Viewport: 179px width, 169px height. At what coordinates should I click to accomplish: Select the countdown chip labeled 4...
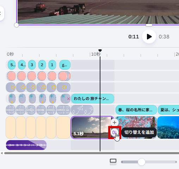coord(22,65)
